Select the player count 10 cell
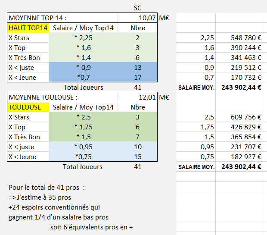The width and height of the screenshot is (267, 235). [137, 147]
